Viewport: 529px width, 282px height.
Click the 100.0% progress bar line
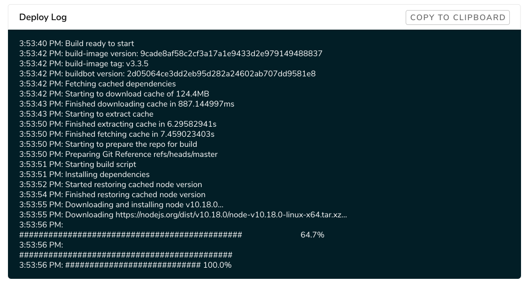coord(125,265)
